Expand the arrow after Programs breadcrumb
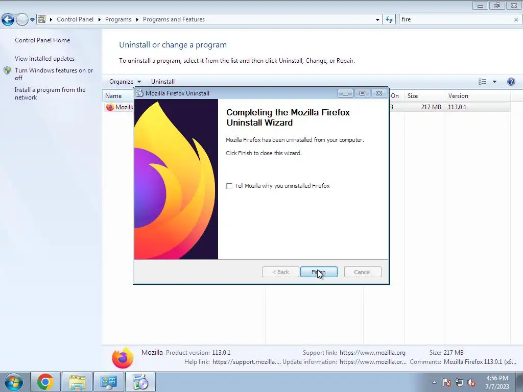Screen dimensions: 523x392 [137, 20]
